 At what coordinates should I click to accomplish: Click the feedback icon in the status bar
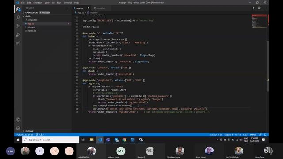(260, 135)
